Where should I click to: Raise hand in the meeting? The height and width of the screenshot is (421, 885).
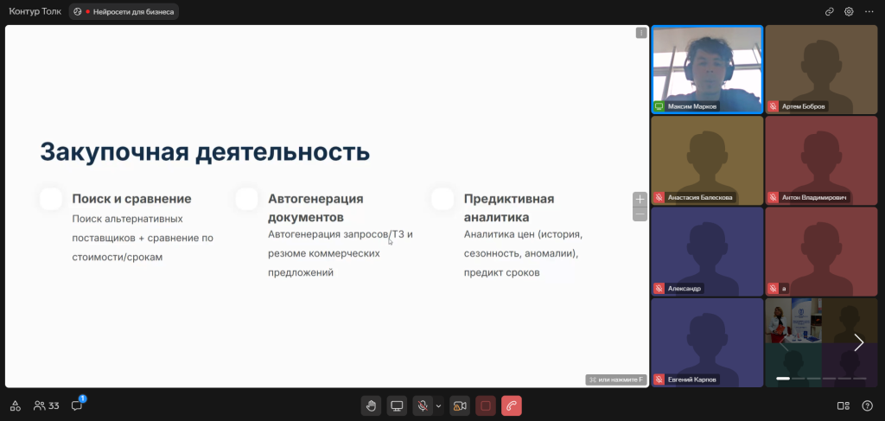pos(371,405)
